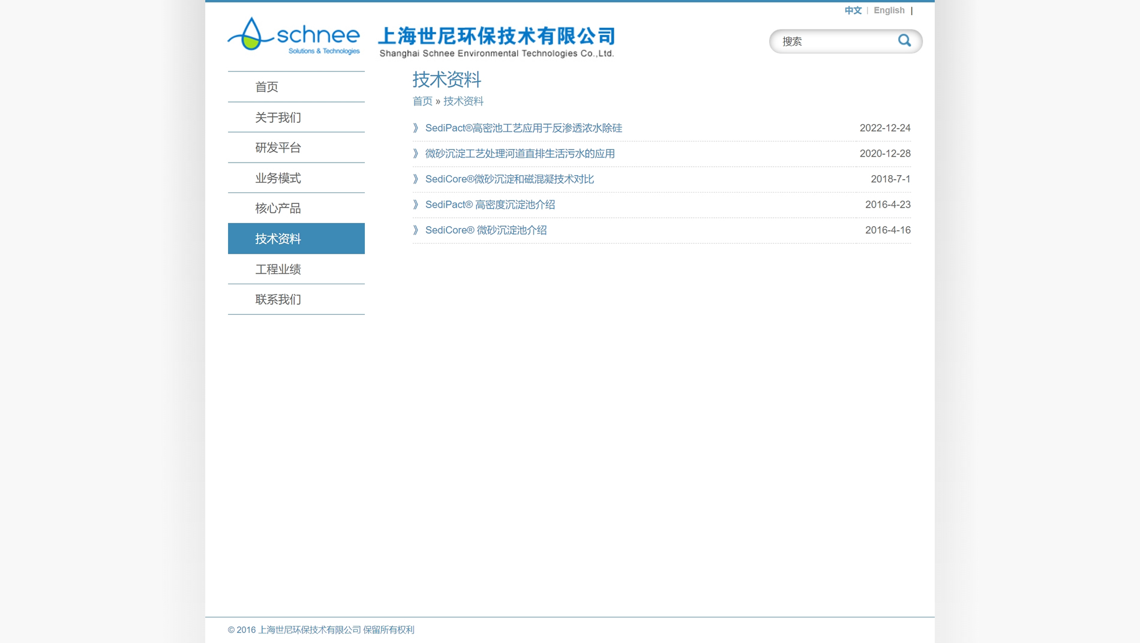The image size is (1140, 643).
Task: Select the highlighted 技术资料 menu item
Action: pos(296,239)
